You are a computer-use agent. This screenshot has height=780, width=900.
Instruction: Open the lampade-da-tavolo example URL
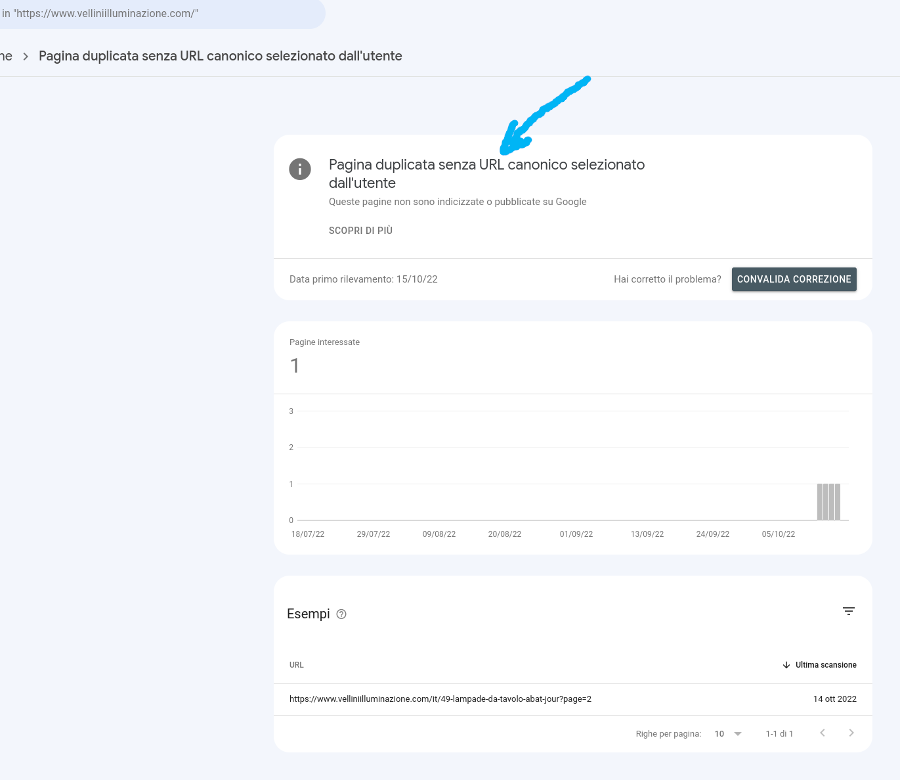click(x=440, y=699)
